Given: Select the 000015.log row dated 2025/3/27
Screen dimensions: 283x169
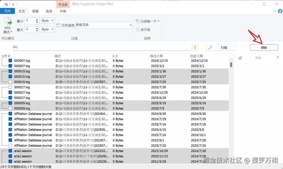Looking at the screenshot, I should (x=115, y=77).
